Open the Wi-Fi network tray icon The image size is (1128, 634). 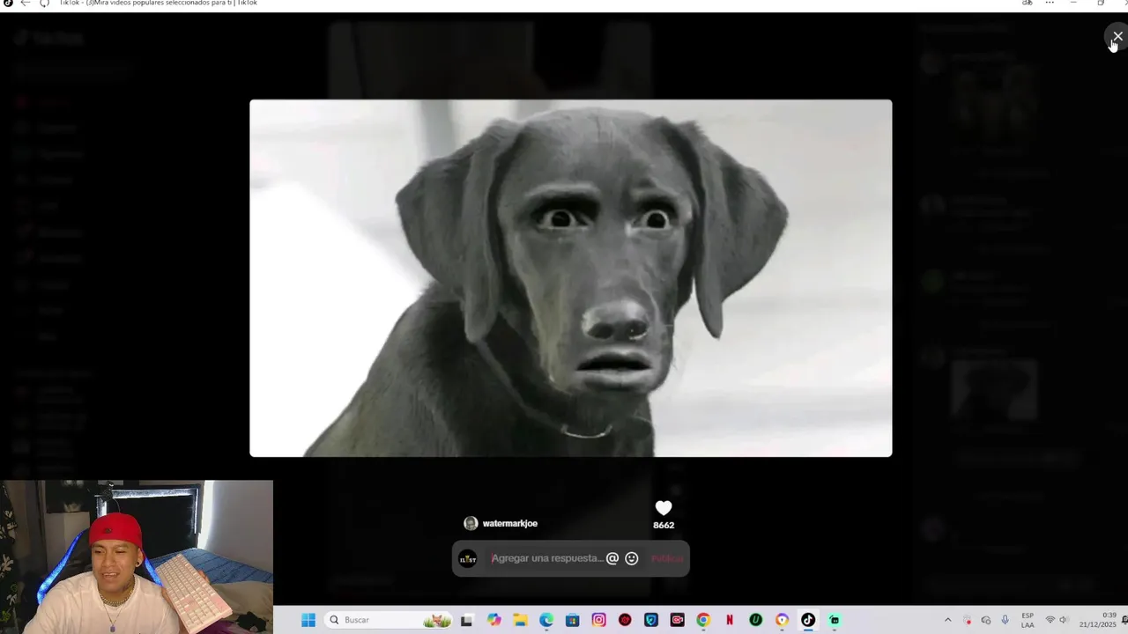click(x=1050, y=620)
